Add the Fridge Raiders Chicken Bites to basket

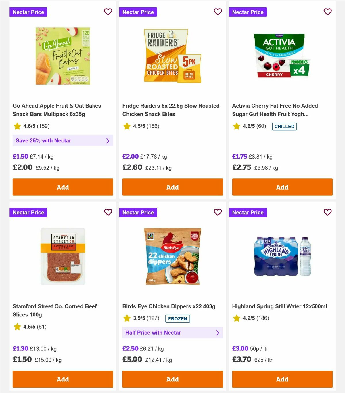[172, 187]
